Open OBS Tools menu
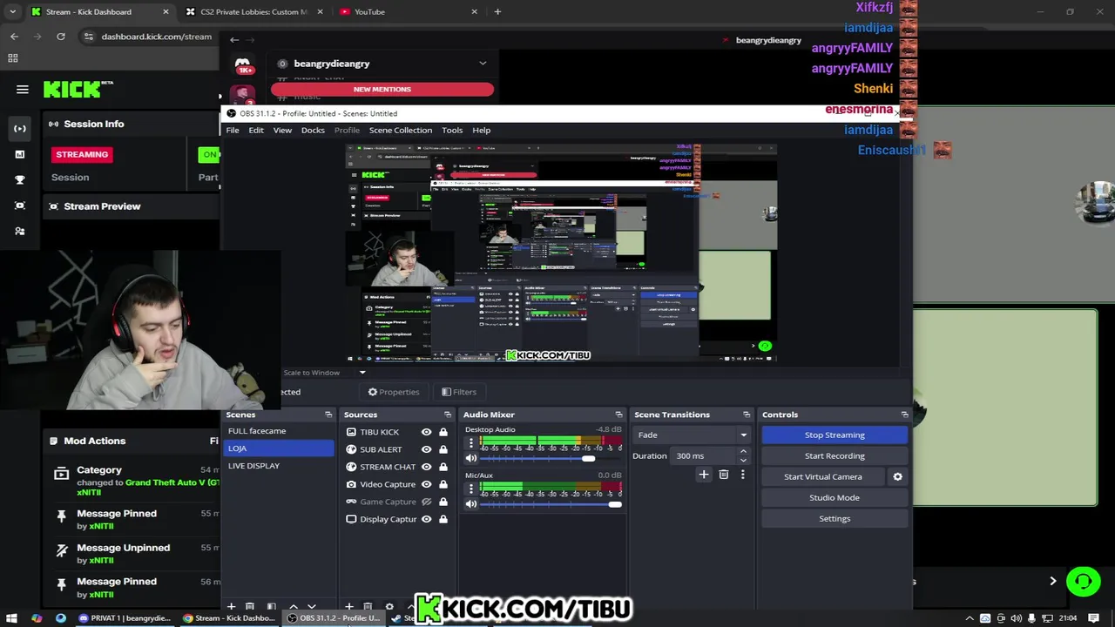1115x627 pixels. click(452, 130)
